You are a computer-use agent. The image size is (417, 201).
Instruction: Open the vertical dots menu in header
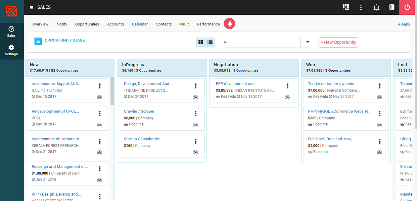361,7
